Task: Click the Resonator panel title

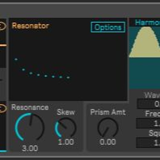Action: click(x=30, y=26)
